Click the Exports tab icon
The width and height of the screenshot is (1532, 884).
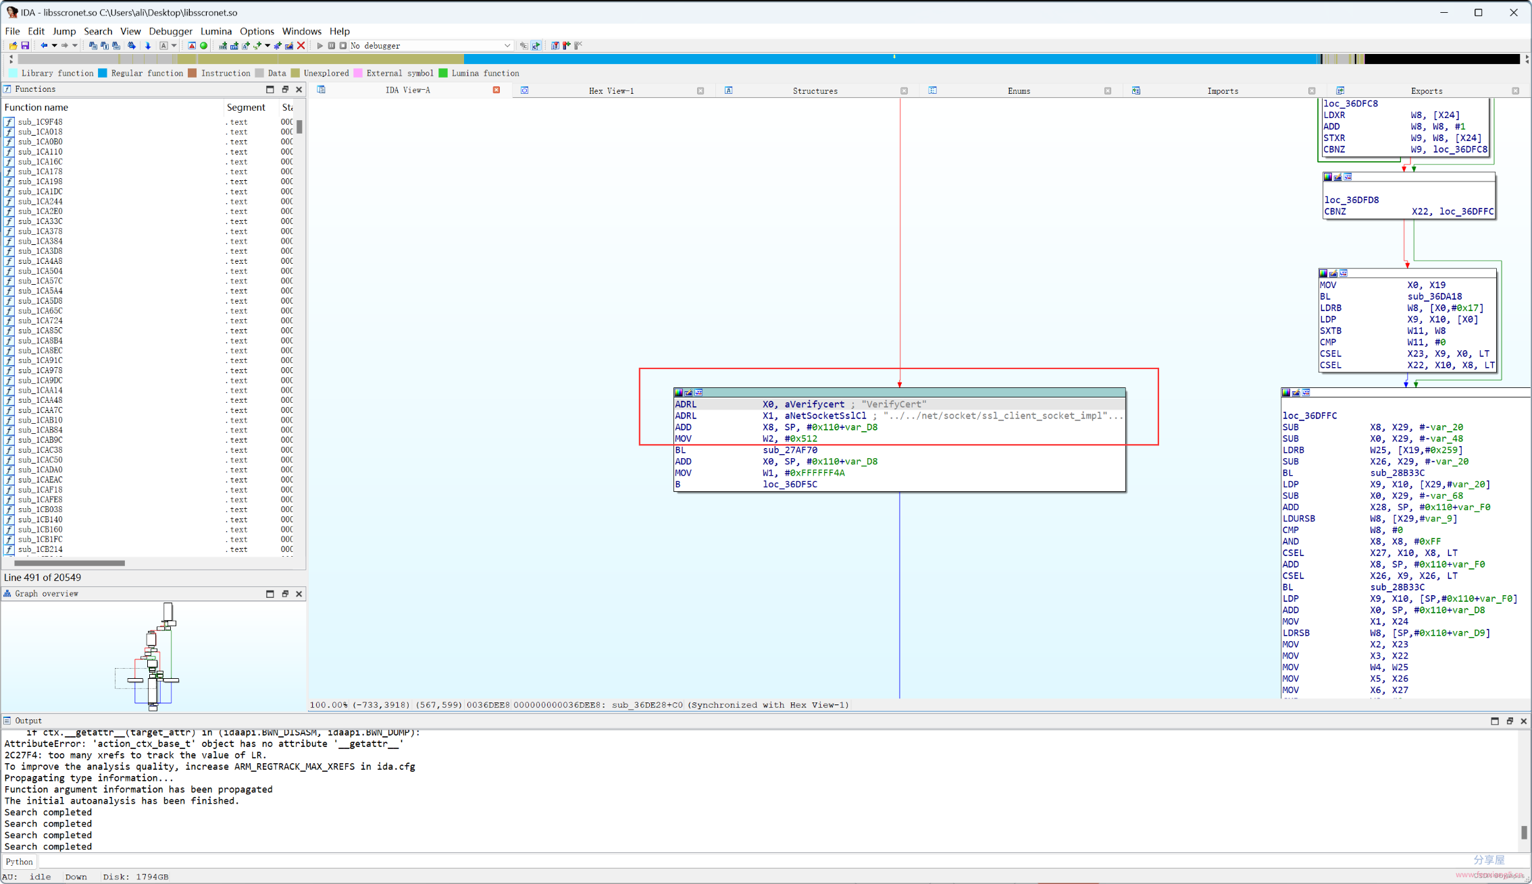1340,90
